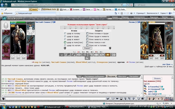The image size is (175, 109).
Task: Click the music note sound icon in chat bar
Action: point(134,99)
